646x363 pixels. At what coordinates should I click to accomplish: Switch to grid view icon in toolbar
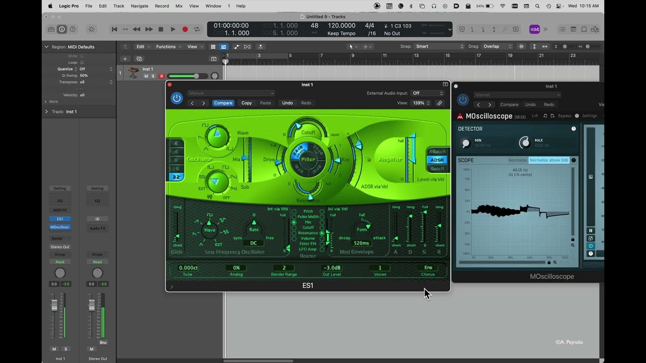click(213, 46)
